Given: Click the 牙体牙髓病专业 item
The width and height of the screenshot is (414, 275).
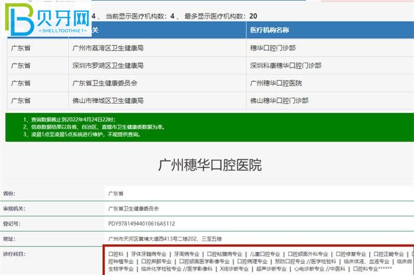Looking at the screenshot, I should [148, 254].
